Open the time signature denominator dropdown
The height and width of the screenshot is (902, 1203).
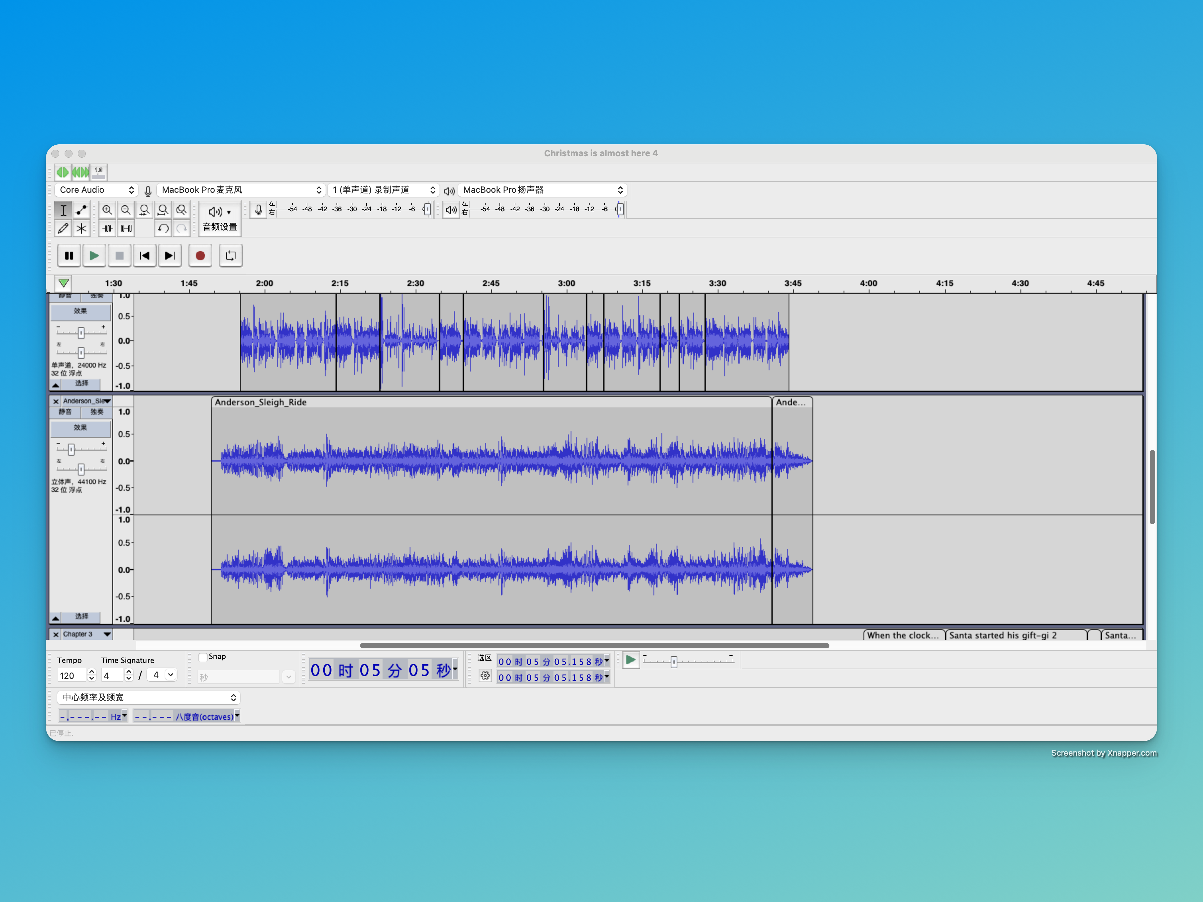point(163,675)
